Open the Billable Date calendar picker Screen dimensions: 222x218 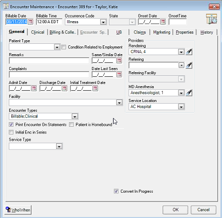[x=30, y=22]
